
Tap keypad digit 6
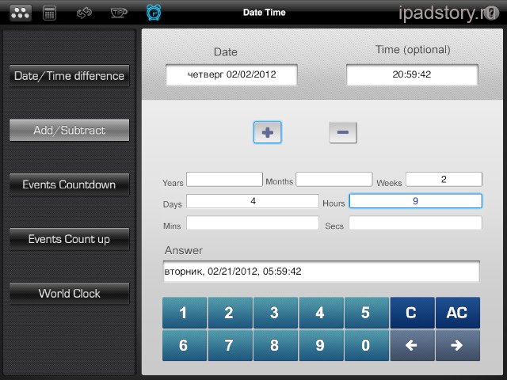click(185, 345)
